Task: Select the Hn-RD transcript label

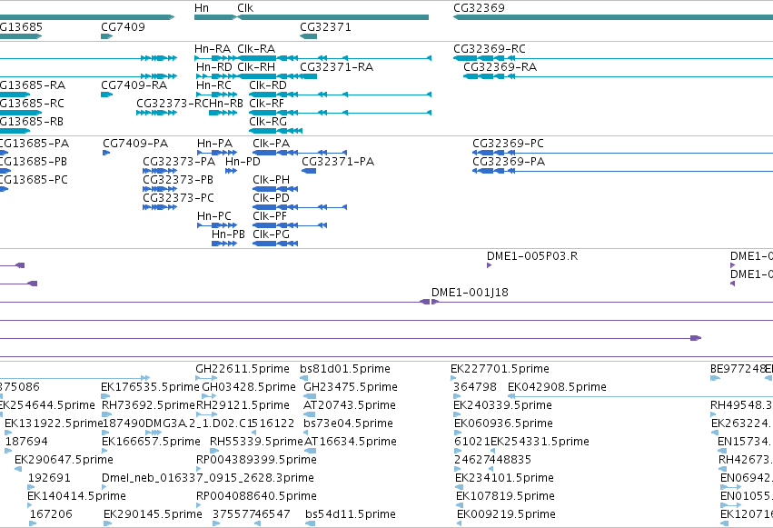Action: (214, 67)
